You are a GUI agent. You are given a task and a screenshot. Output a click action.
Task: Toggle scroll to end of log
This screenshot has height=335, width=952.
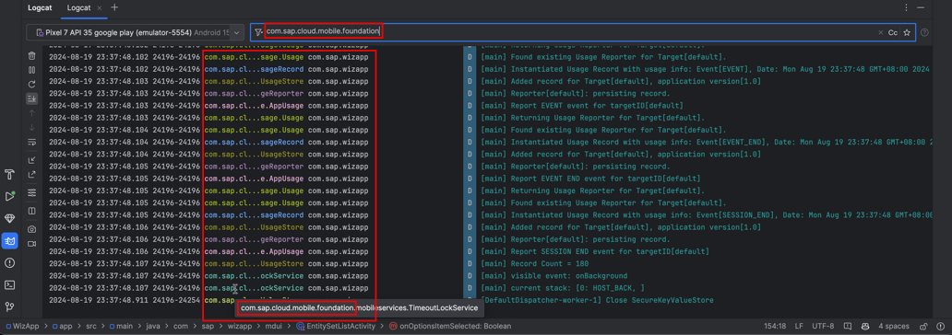31,98
